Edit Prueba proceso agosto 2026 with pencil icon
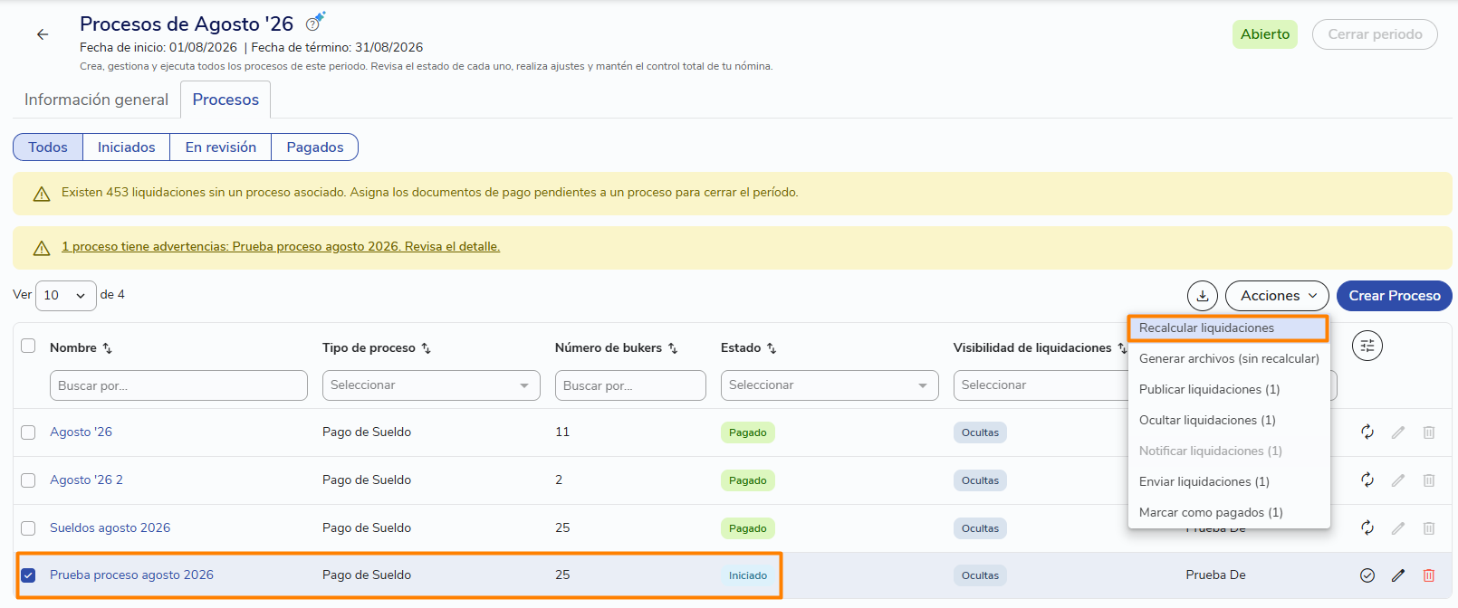Viewport: 1458px width, 608px height. pyautogui.click(x=1398, y=575)
